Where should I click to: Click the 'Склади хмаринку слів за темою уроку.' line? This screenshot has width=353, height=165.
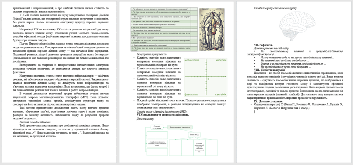pyautogui.click(x=275, y=8)
